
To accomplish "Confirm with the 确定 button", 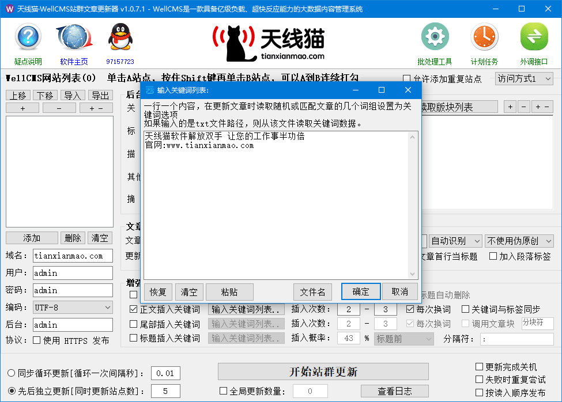I will click(361, 292).
